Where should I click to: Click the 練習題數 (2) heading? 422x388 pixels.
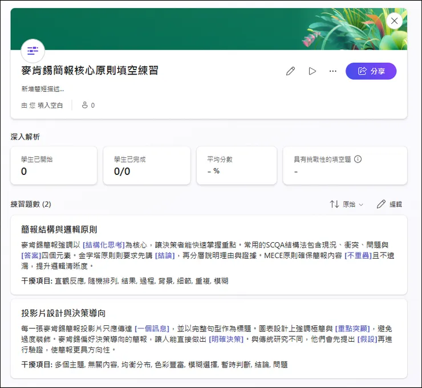pos(31,204)
